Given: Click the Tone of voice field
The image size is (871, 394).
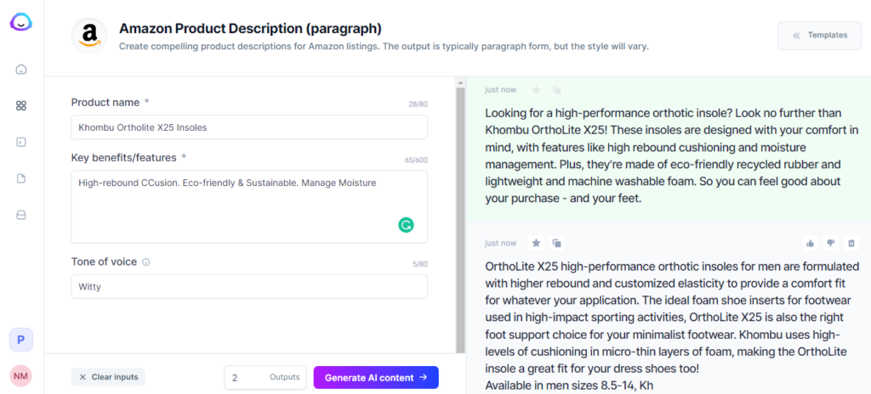Looking at the screenshot, I should (x=249, y=286).
